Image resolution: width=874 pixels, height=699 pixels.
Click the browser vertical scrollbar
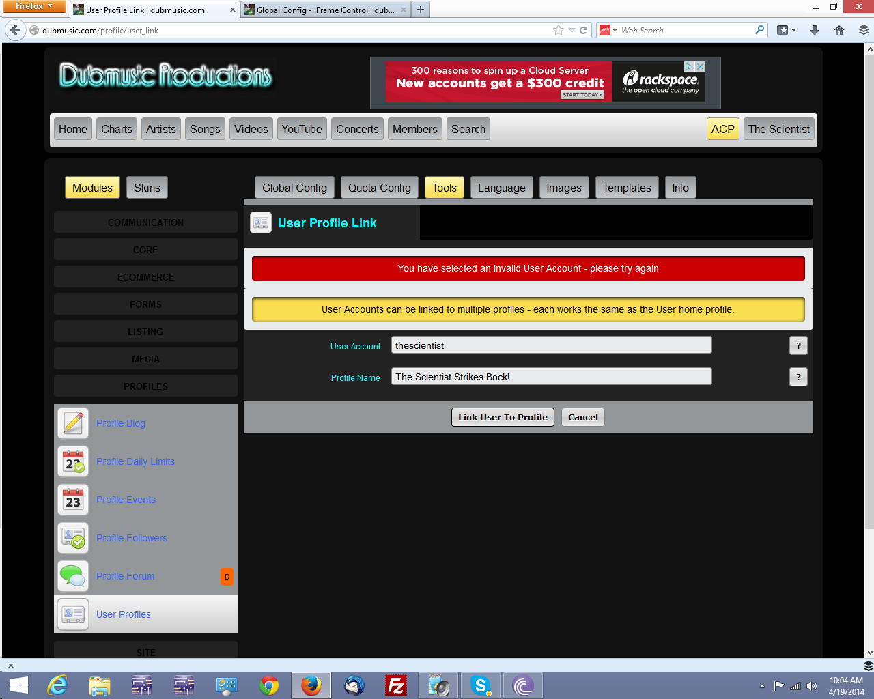point(869,292)
